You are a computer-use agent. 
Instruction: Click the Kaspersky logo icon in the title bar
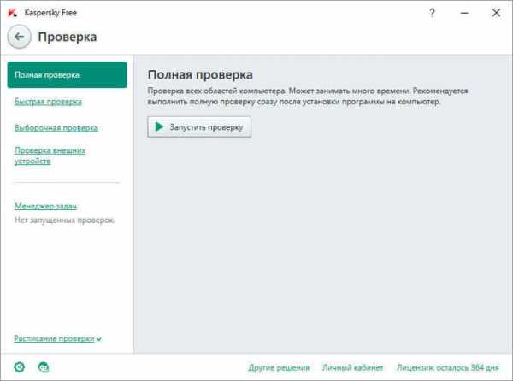[x=13, y=13]
